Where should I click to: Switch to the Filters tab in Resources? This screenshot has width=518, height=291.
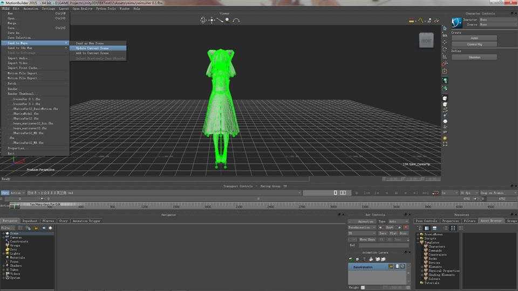pyautogui.click(x=469, y=221)
